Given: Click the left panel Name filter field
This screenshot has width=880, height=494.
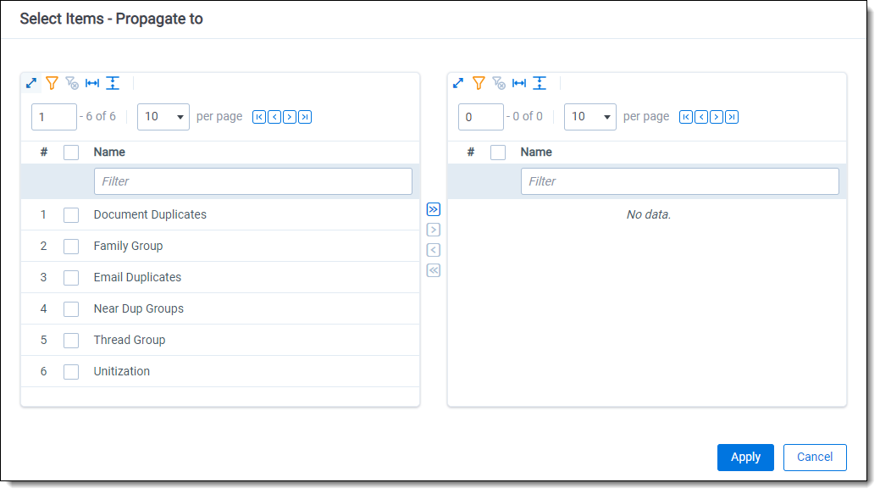Looking at the screenshot, I should point(252,181).
